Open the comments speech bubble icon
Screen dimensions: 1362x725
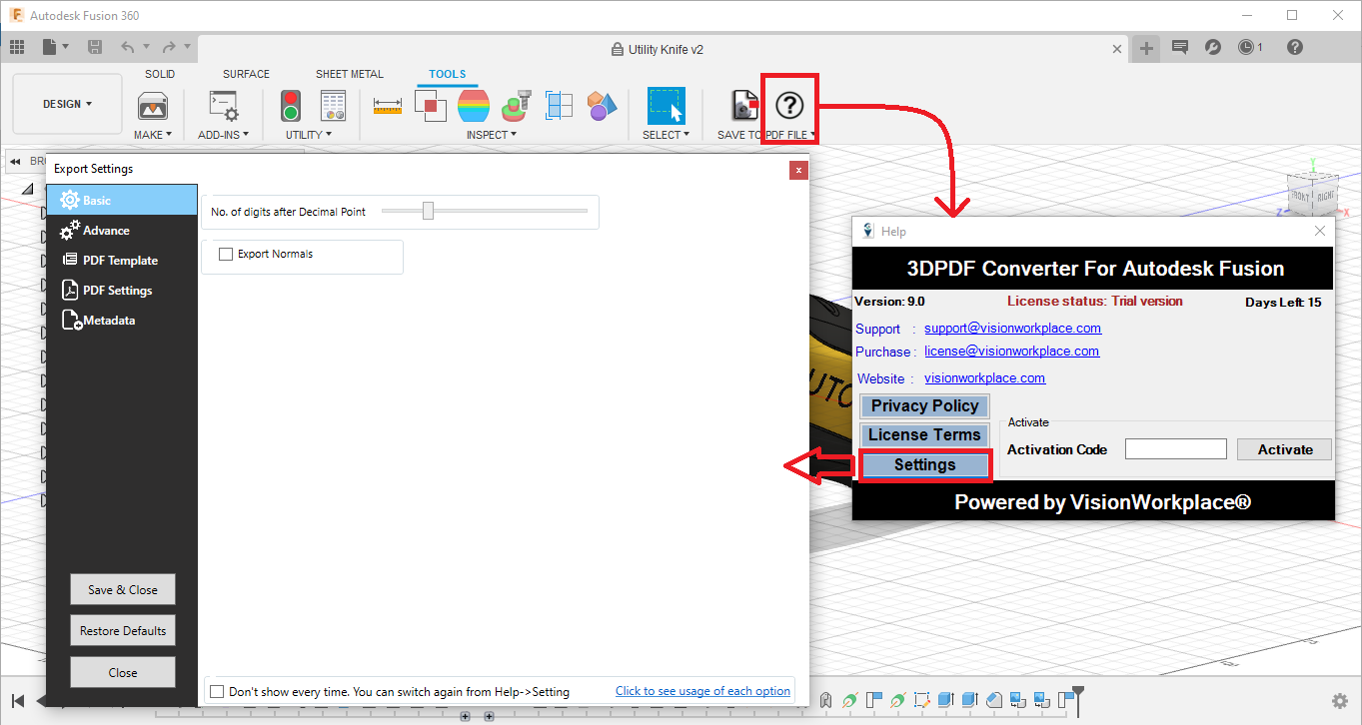[x=1180, y=47]
